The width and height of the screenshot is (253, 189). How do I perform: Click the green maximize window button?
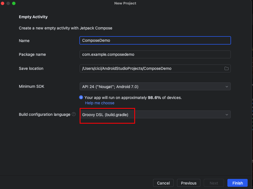pos(14,3)
